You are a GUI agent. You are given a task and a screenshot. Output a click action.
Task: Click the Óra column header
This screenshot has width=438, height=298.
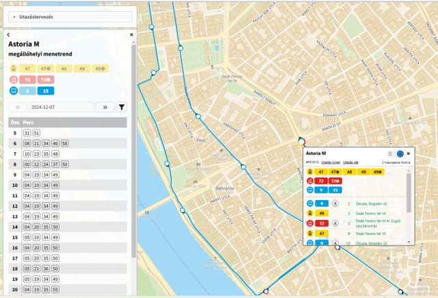pos(15,123)
